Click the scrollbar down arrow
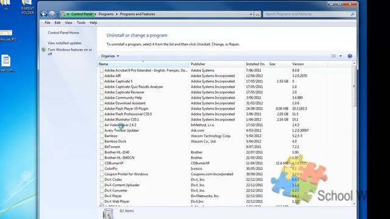390x219 pixels. pyautogui.click(x=354, y=204)
